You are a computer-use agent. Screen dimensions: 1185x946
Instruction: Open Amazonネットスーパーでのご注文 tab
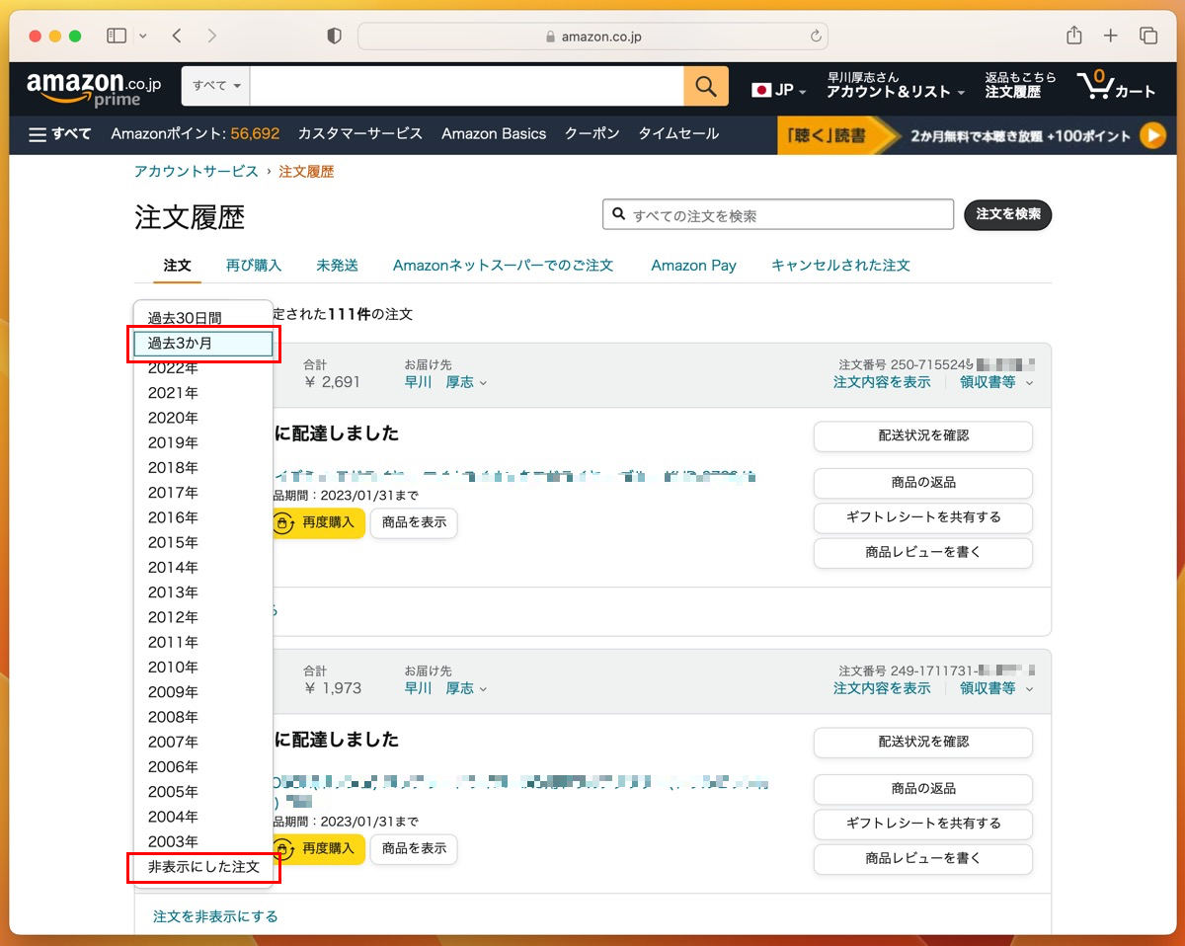click(504, 266)
